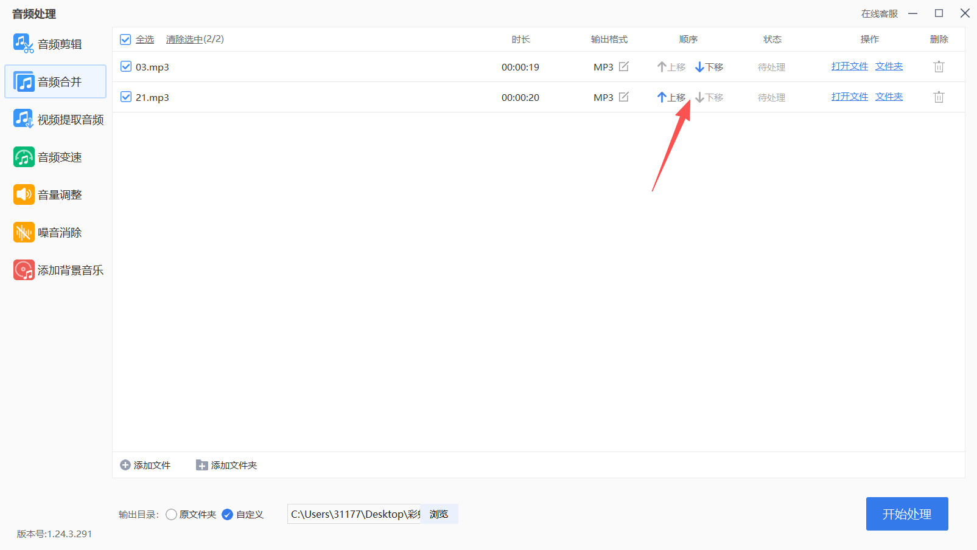
Task: Go to the 噪音消除 section
Action: coord(55,232)
